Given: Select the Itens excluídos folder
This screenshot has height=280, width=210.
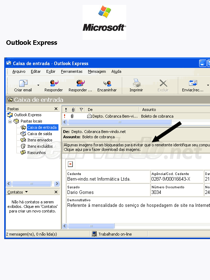Looking at the screenshot, I should point(40,146).
